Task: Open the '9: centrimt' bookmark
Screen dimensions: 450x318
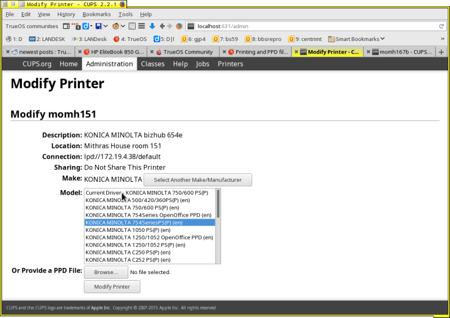Action: [x=305, y=39]
